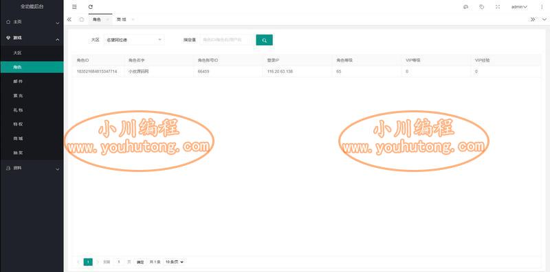Open 抽奖 in the sidebar
This screenshot has height=272, width=550.
pyautogui.click(x=32, y=153)
